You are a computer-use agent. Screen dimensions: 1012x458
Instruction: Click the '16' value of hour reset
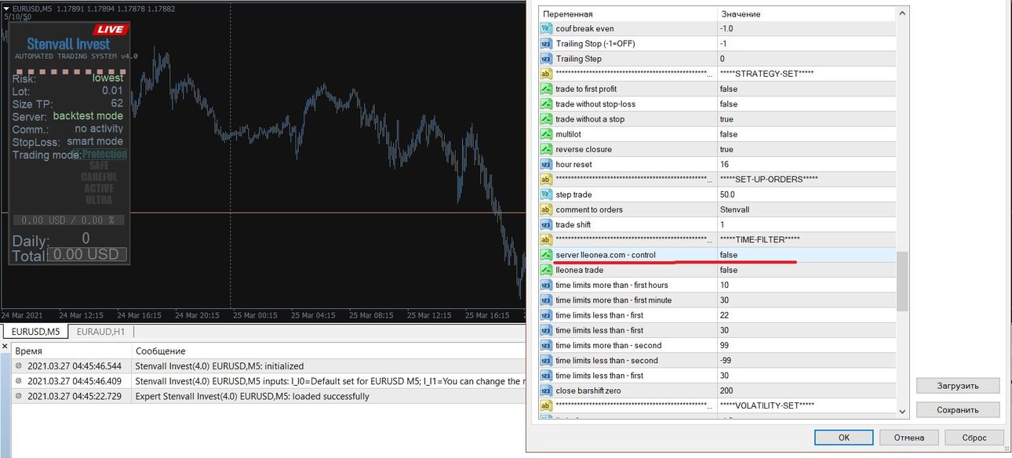(x=724, y=164)
